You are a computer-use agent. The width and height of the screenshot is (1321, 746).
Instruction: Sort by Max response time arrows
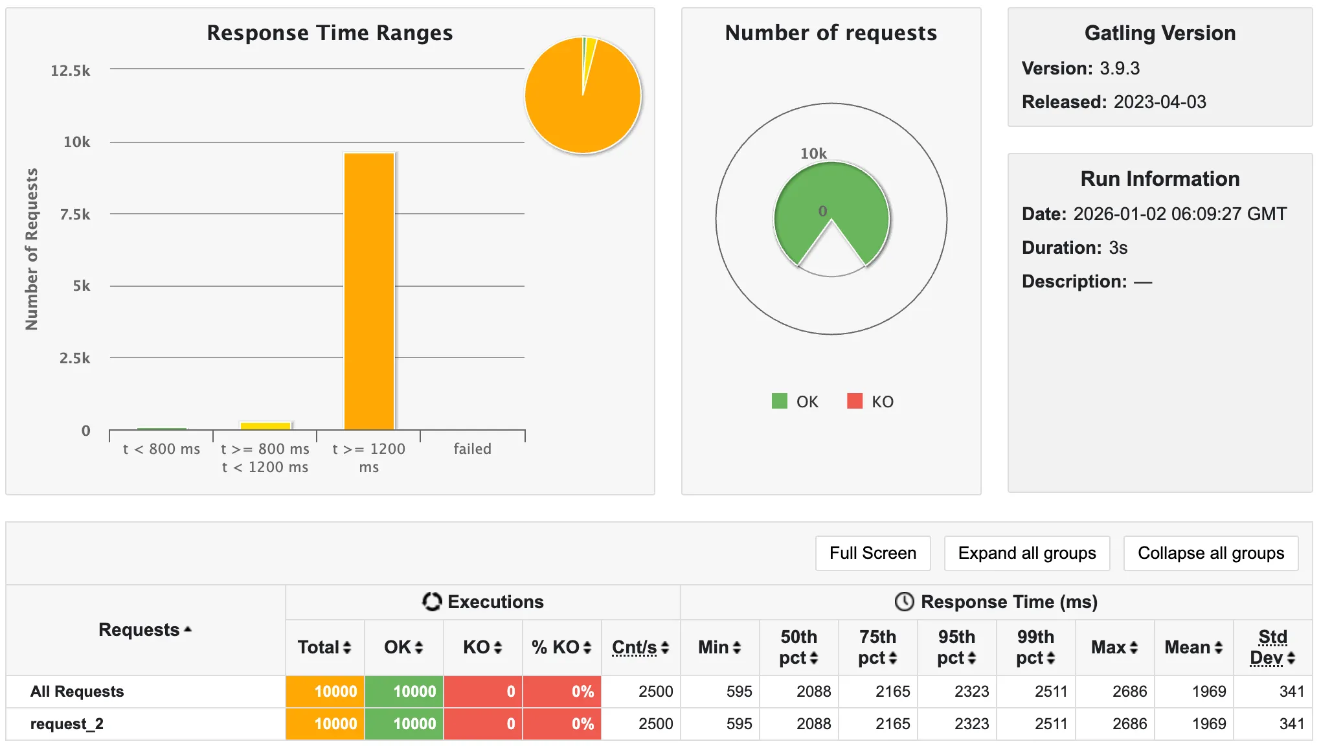tap(1134, 648)
